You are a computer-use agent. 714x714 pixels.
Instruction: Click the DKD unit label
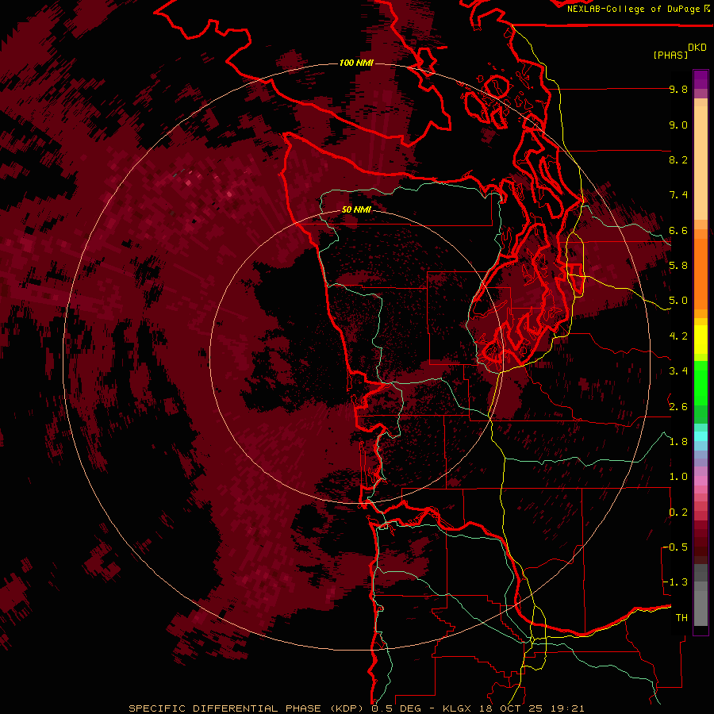click(697, 48)
